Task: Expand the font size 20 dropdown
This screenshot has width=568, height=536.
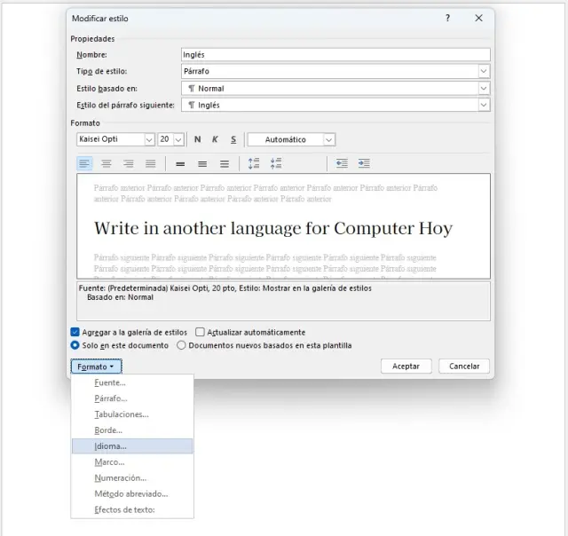Action: coord(178,139)
